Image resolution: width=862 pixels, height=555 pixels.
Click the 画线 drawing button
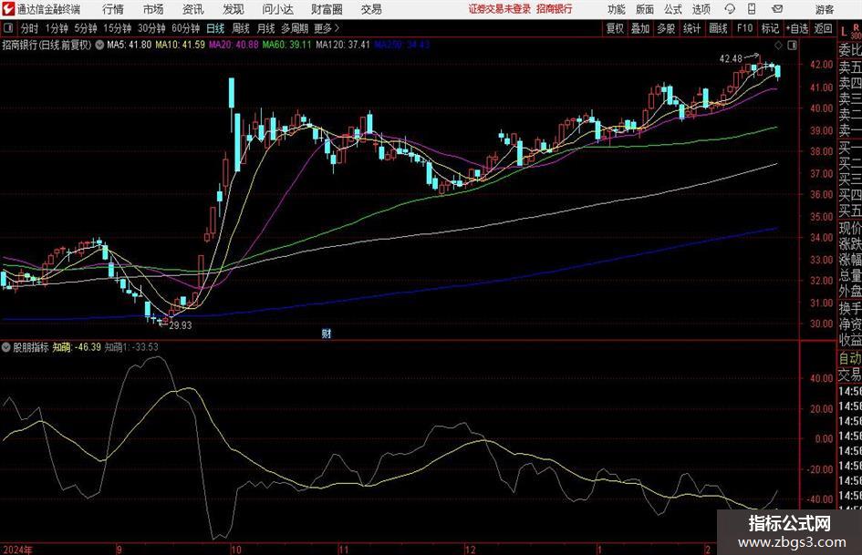coord(718,28)
